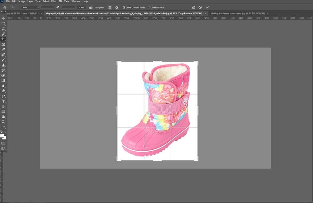Cancel the crop operation
Screen dimensions: 313x203
point(200,7)
